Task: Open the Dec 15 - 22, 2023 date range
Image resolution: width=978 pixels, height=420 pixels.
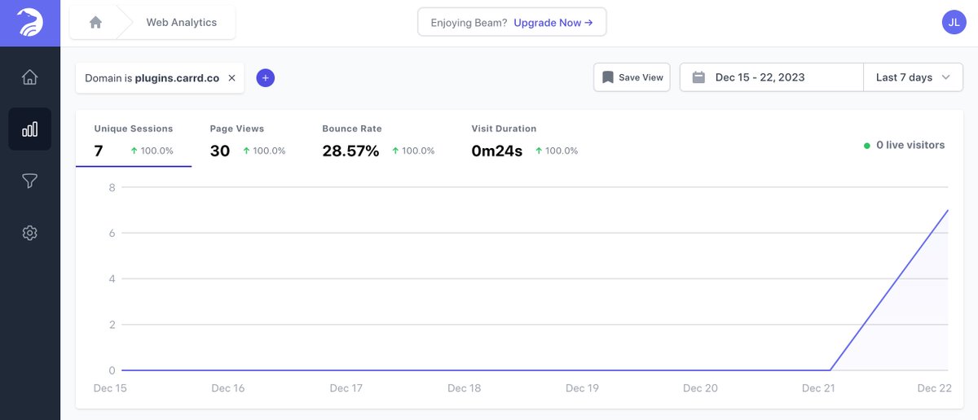Action: (771, 77)
